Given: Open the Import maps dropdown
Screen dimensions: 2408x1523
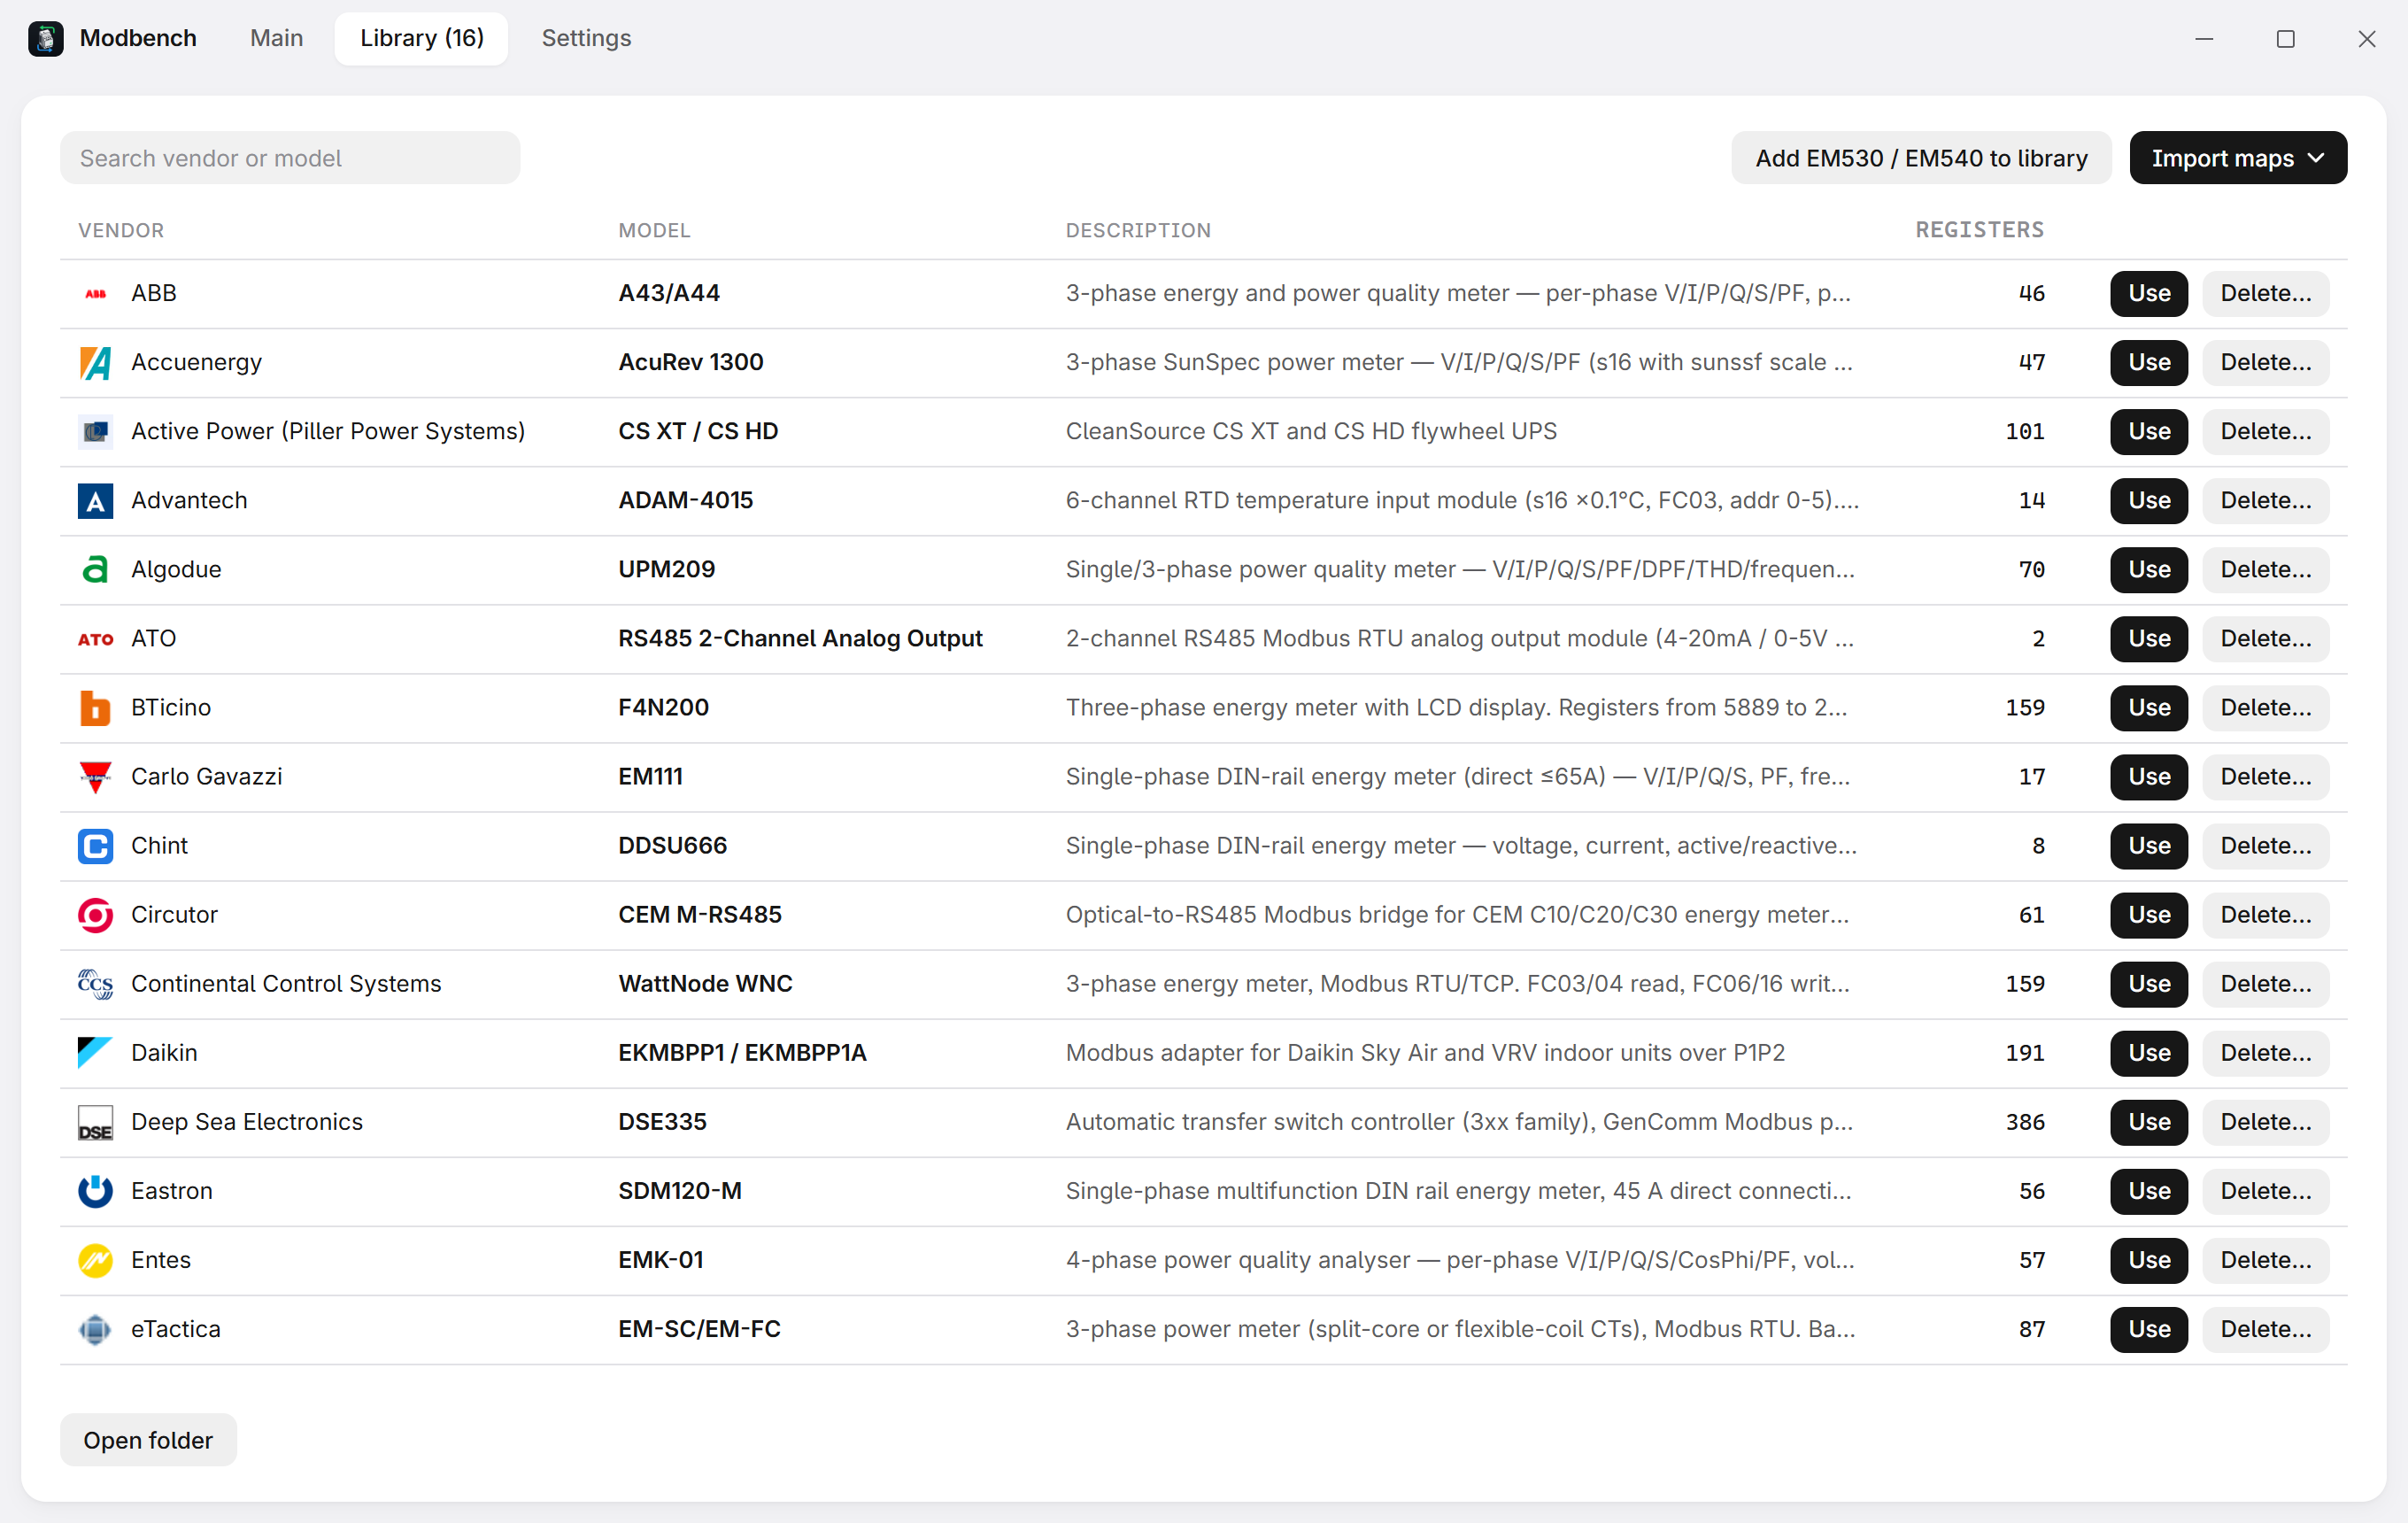Looking at the screenshot, I should click(2238, 158).
